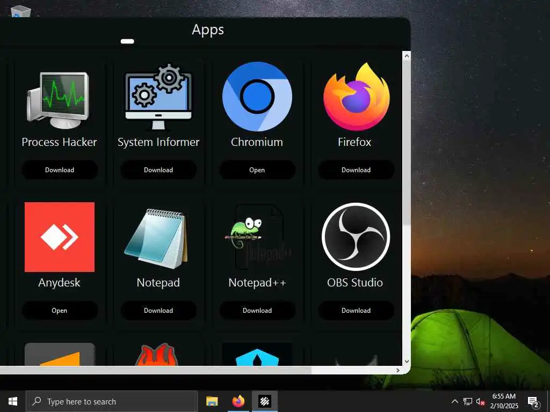Click the white pill indicator under the header

(x=127, y=41)
